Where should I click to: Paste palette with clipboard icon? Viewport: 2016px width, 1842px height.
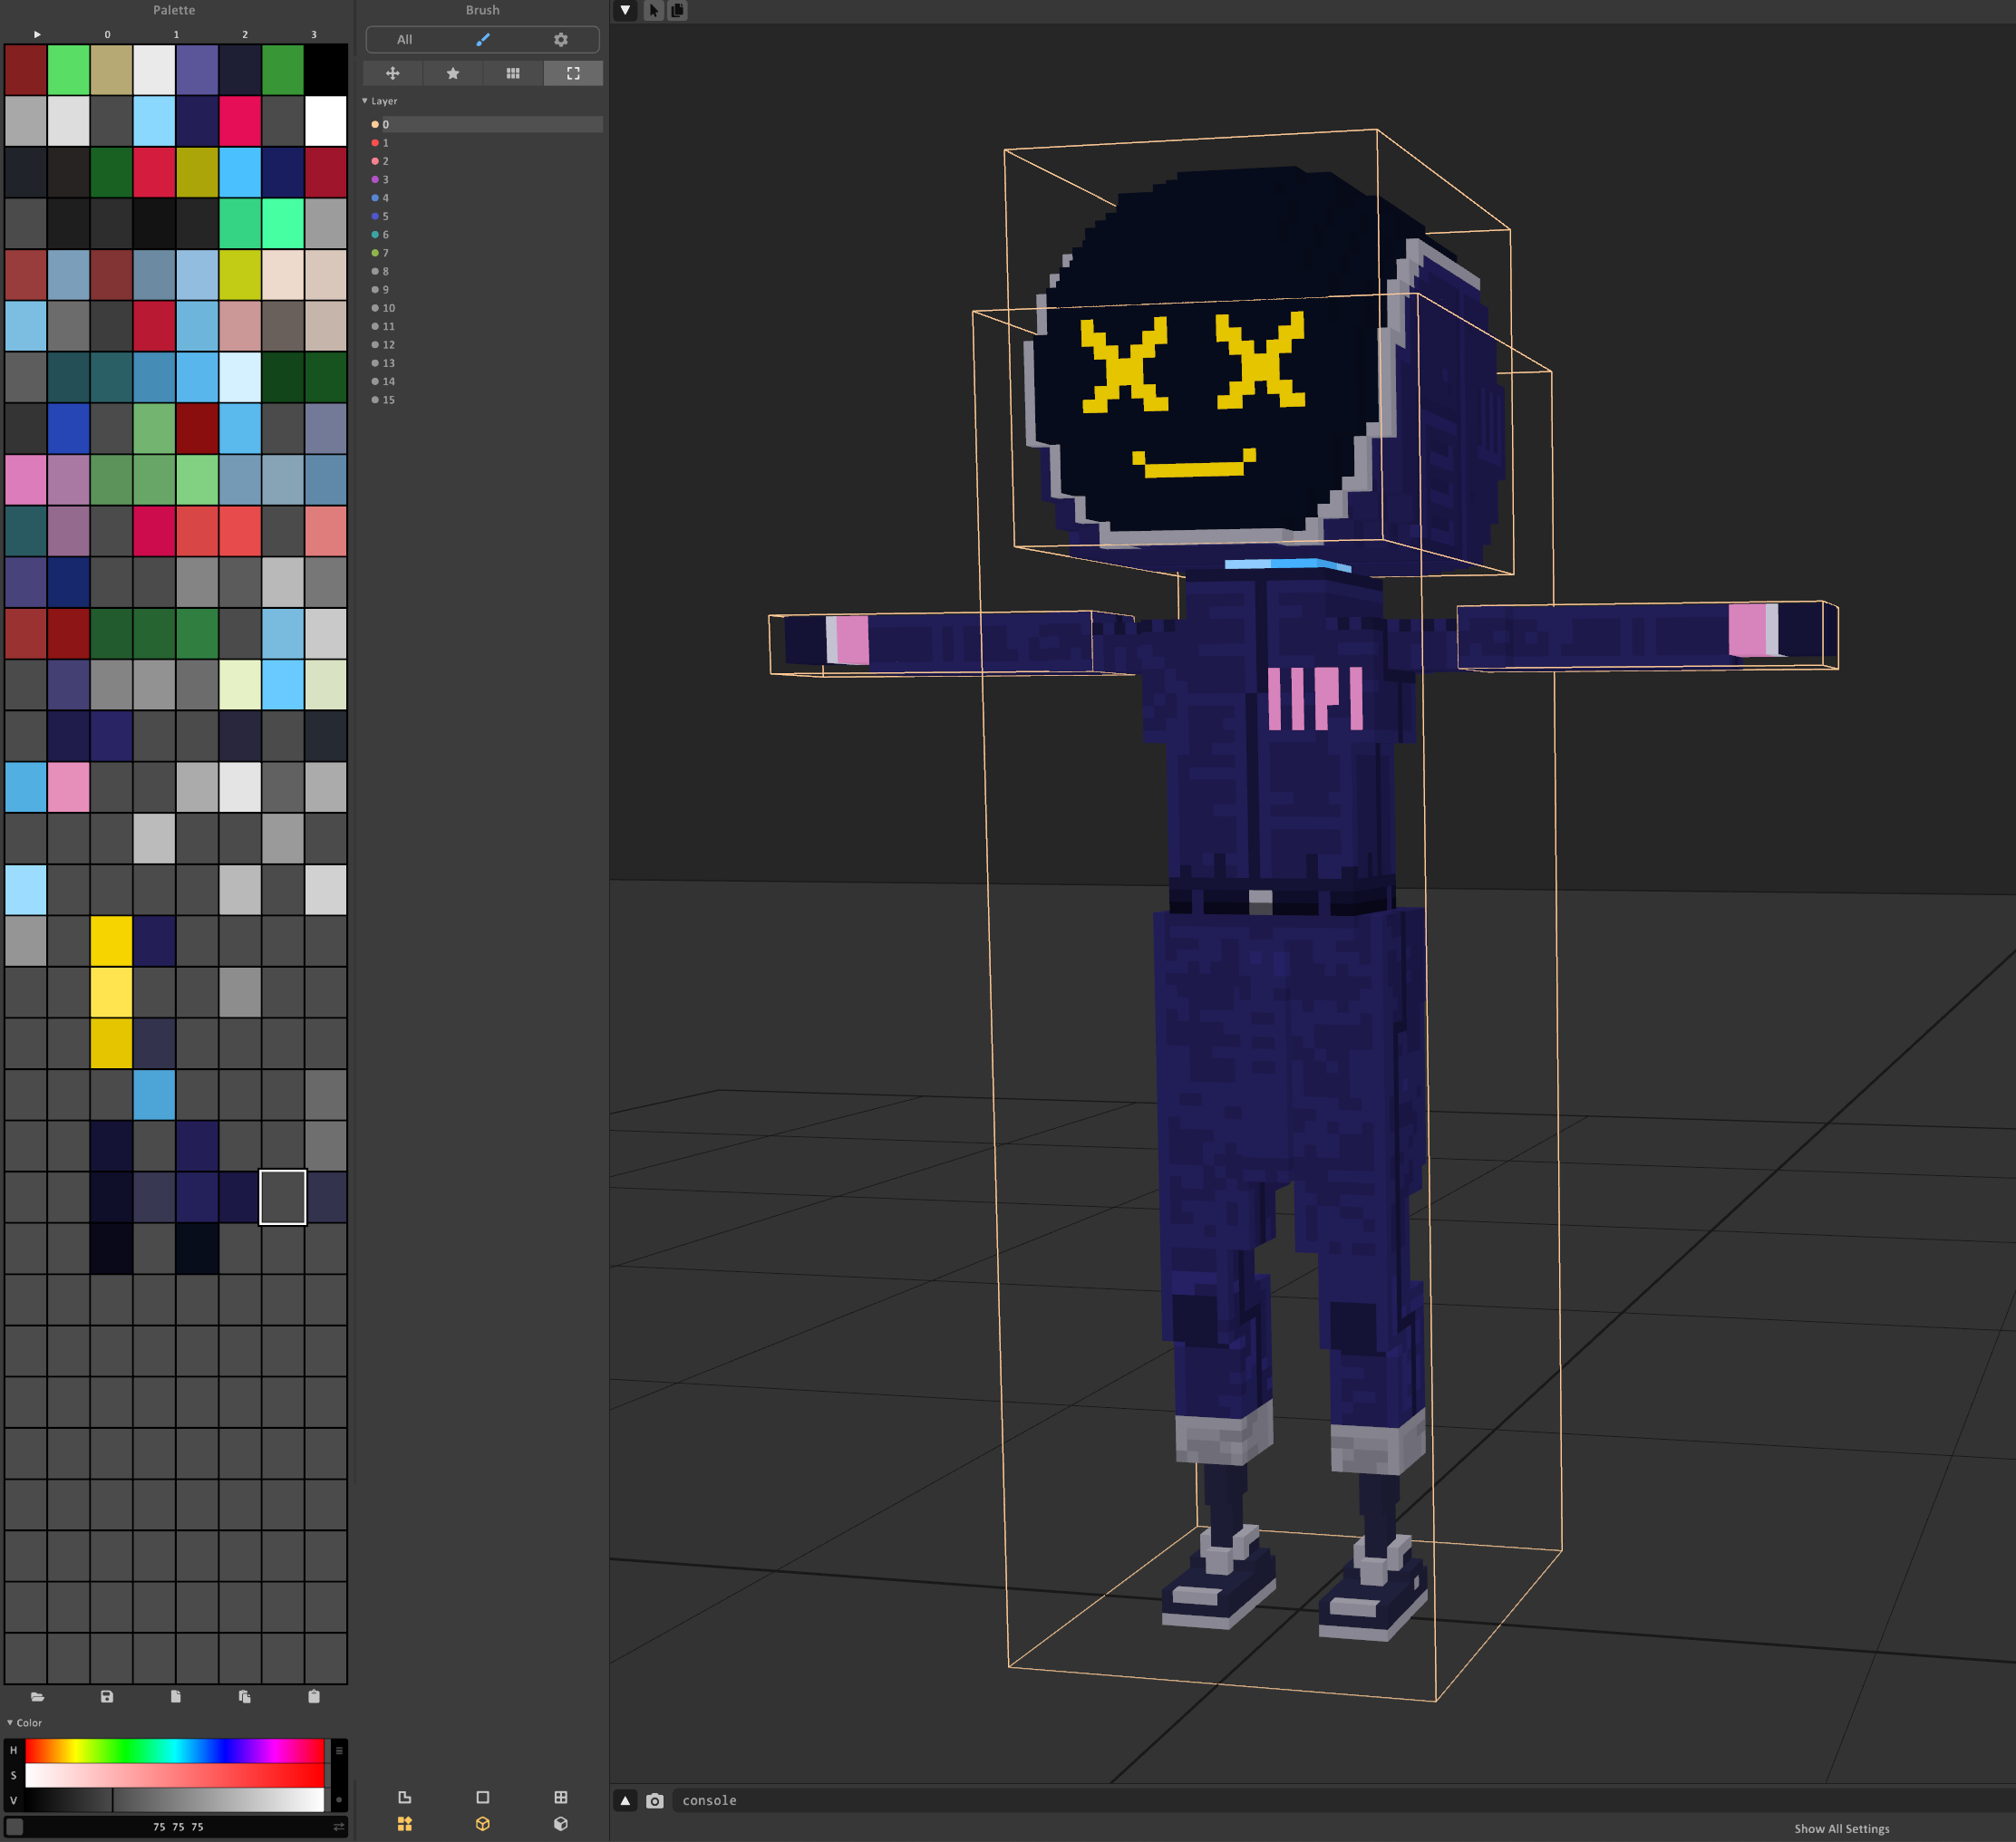tap(314, 1696)
